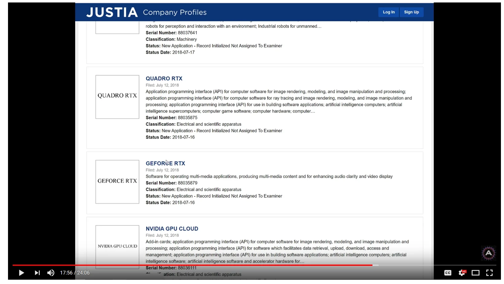Click the GEFORCE RTX thumbnail image

tap(117, 182)
